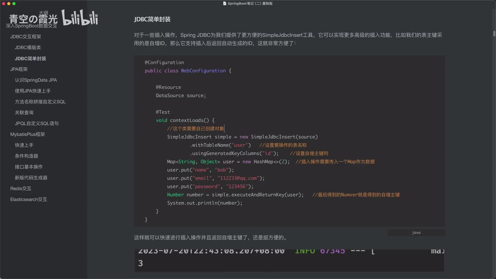Click the vertical scrollbar thumb
496x279 pixels.
click(494, 34)
